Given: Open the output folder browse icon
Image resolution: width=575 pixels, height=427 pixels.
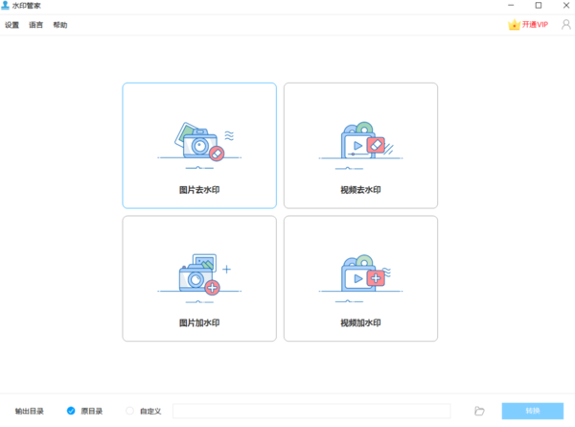Looking at the screenshot, I should [479, 411].
